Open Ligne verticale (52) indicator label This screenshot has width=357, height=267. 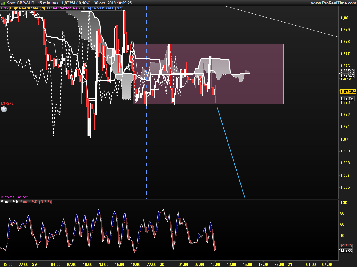(104, 8)
